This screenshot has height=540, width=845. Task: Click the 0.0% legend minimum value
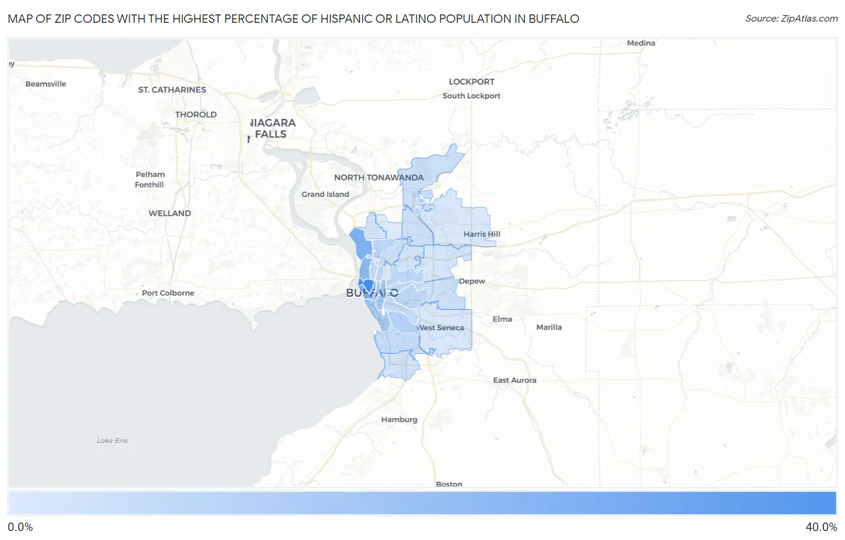20,527
